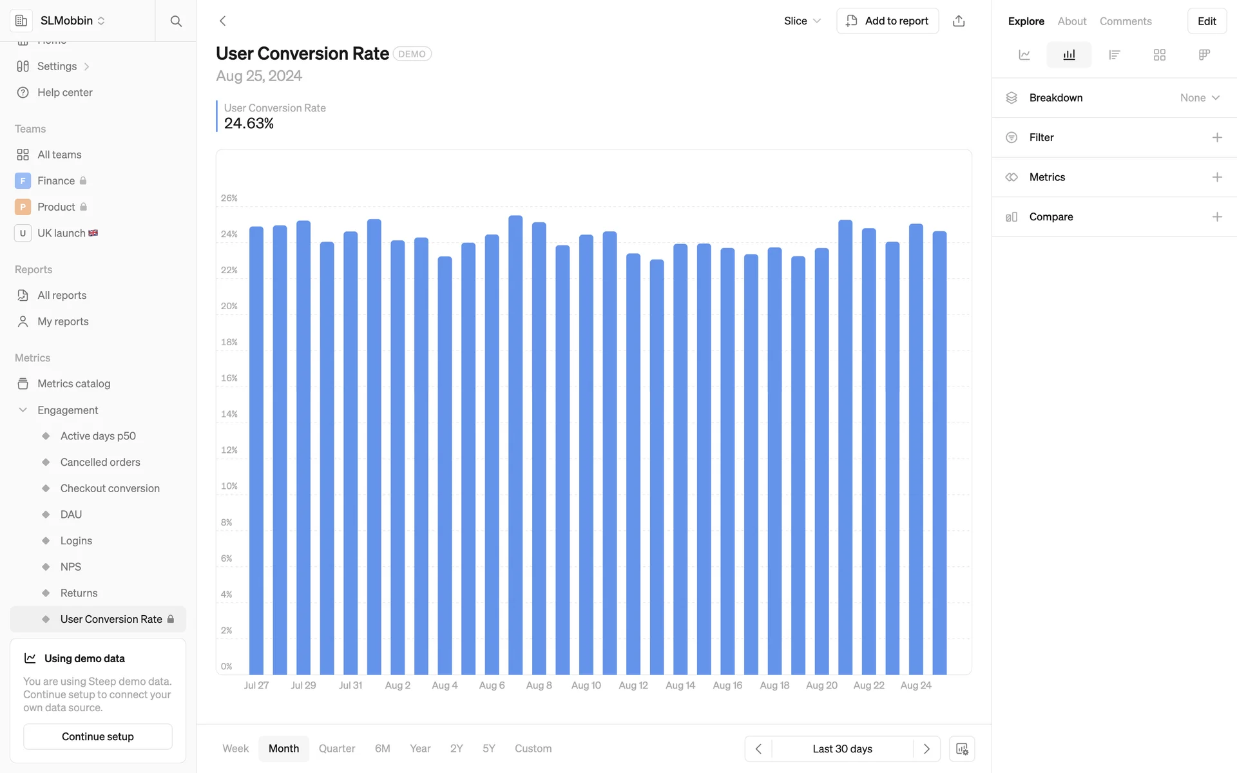Open the search icon in sidebar
Viewport: 1237px width, 773px height.
point(176,21)
